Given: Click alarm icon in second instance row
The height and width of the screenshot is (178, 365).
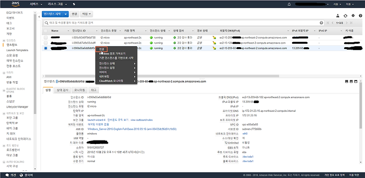Looking at the screenshot, I should (214, 43).
